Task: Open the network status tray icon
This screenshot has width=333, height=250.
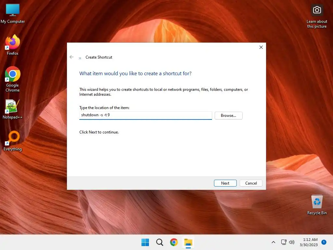Action: click(x=284, y=242)
